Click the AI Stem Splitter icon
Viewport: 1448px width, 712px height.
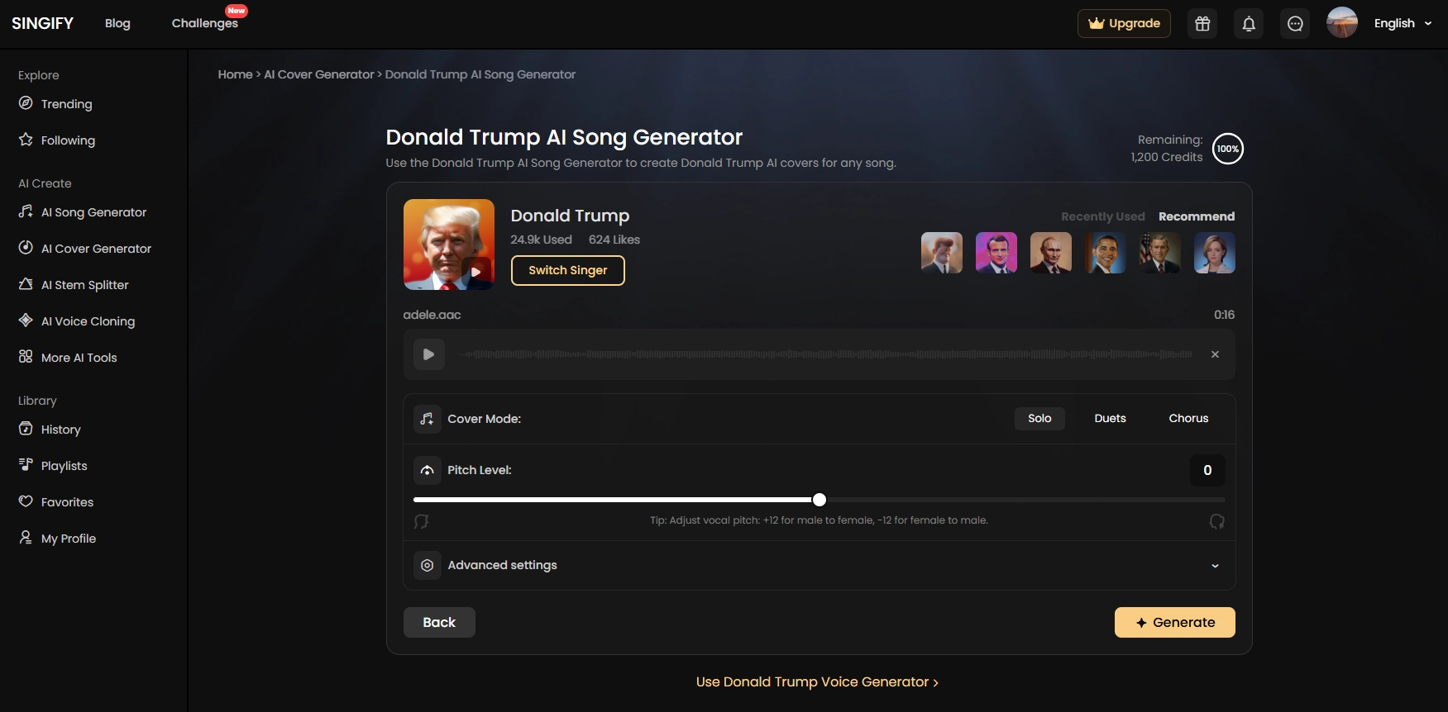pyautogui.click(x=26, y=284)
